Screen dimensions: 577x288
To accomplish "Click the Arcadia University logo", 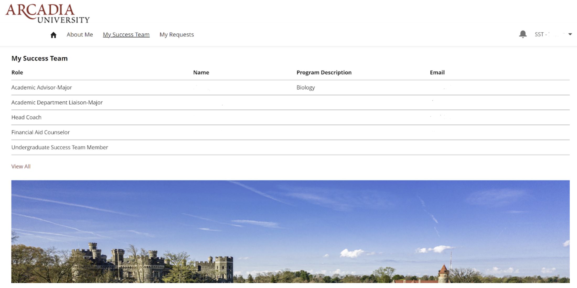I will pyautogui.click(x=47, y=13).
